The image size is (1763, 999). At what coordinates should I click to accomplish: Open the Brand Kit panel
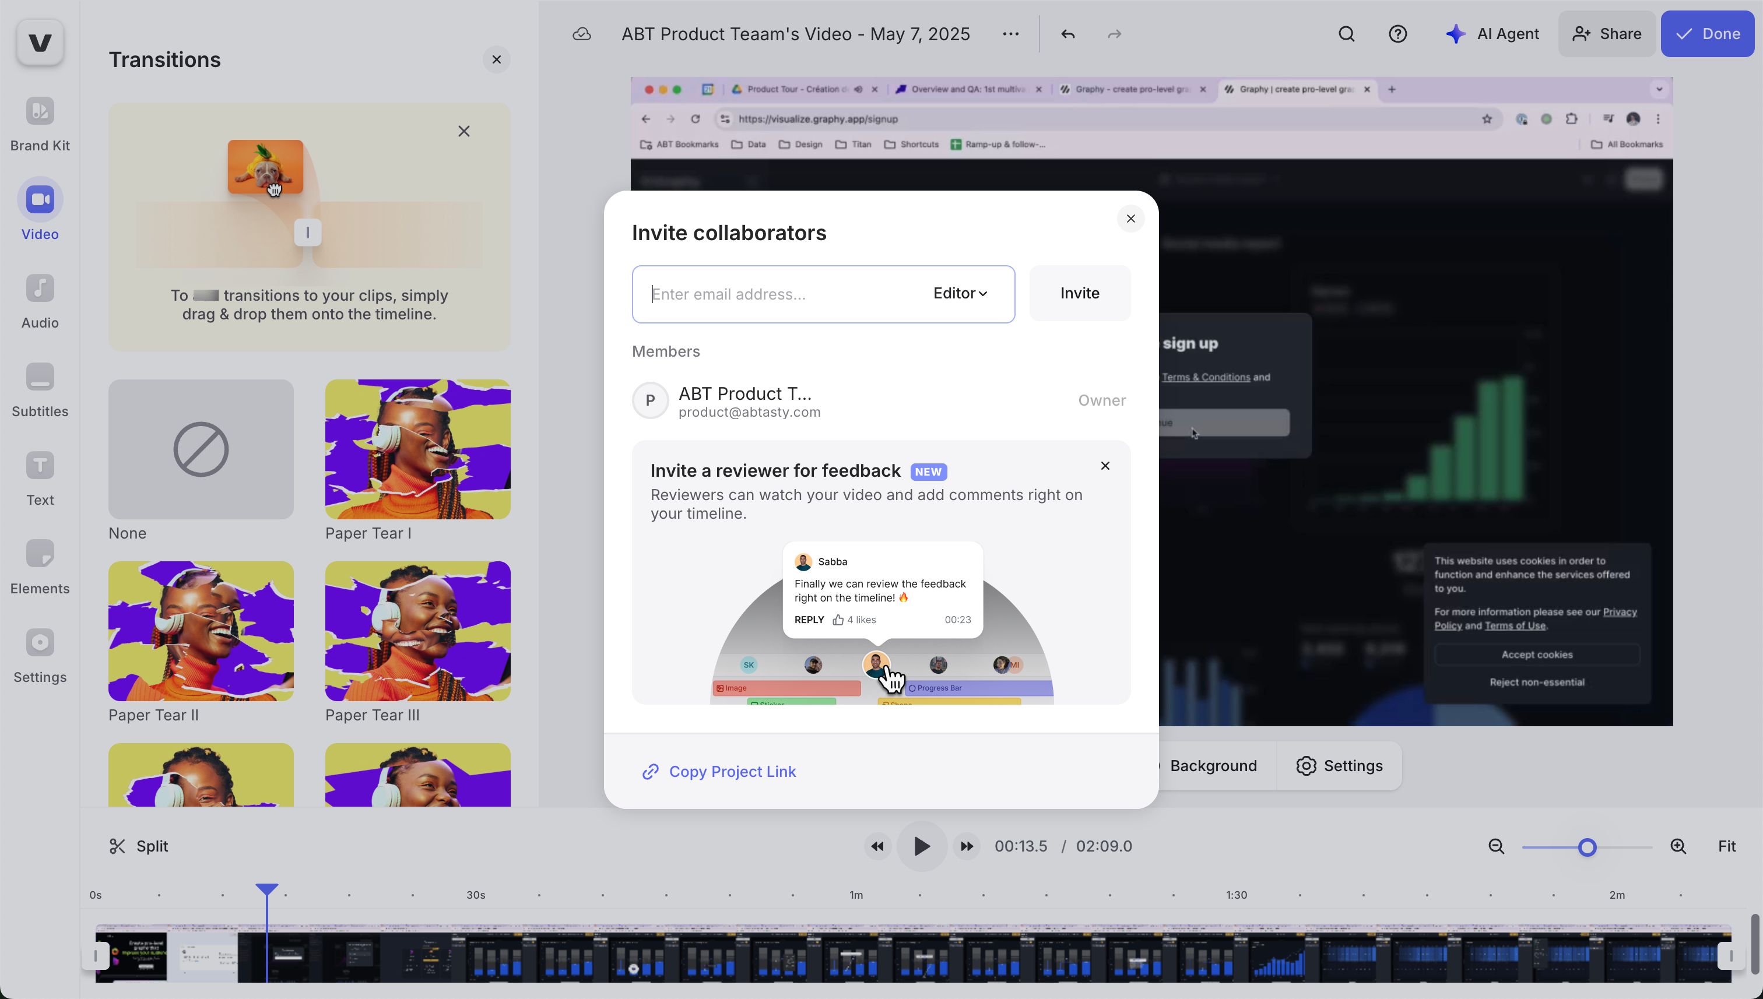point(40,124)
